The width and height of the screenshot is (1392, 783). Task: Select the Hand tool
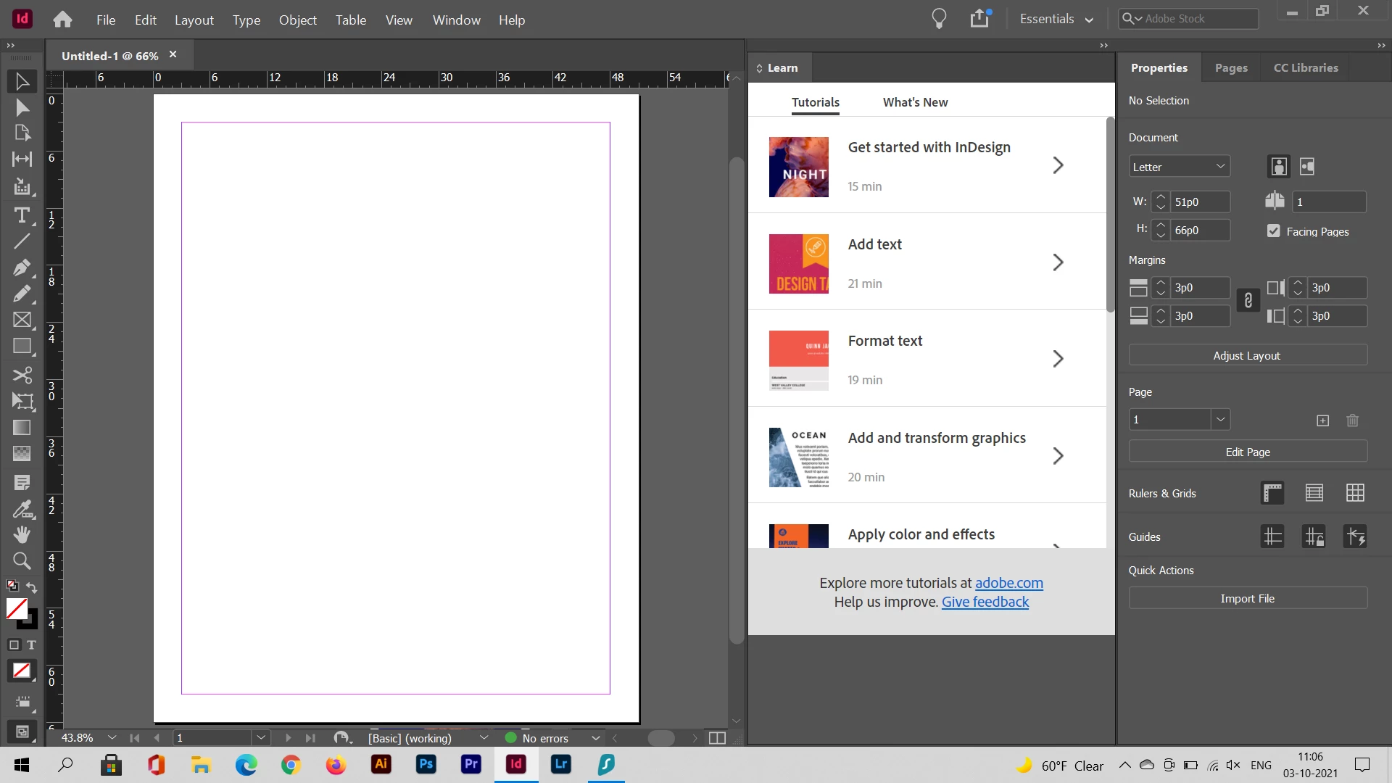[22, 535]
